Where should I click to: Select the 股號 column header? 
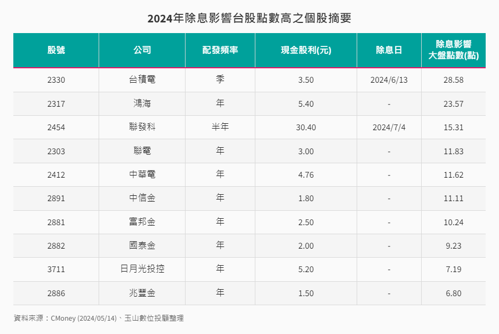(56, 50)
